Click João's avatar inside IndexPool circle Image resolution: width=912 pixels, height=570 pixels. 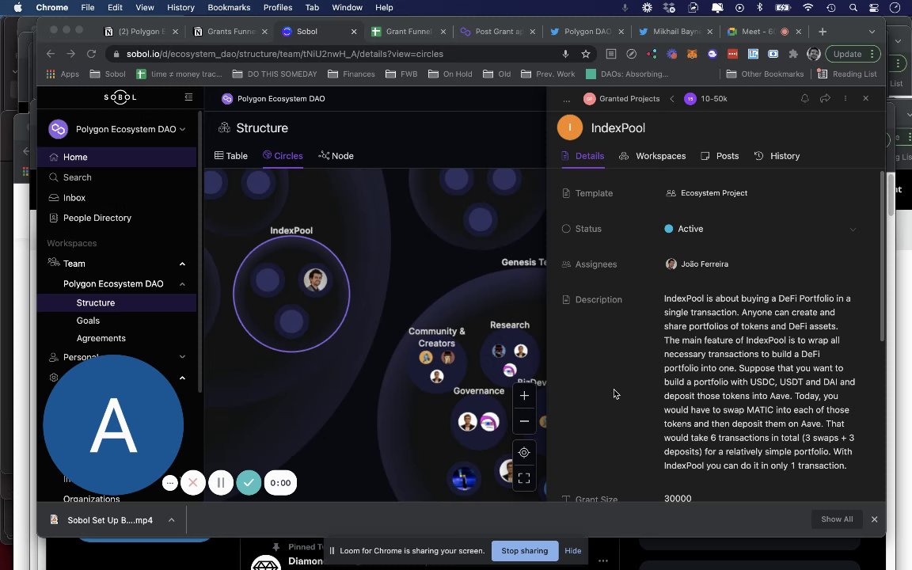click(315, 279)
